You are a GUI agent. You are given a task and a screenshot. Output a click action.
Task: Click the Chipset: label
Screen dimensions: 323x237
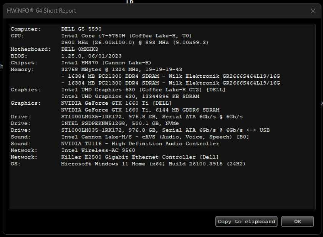click(x=24, y=63)
